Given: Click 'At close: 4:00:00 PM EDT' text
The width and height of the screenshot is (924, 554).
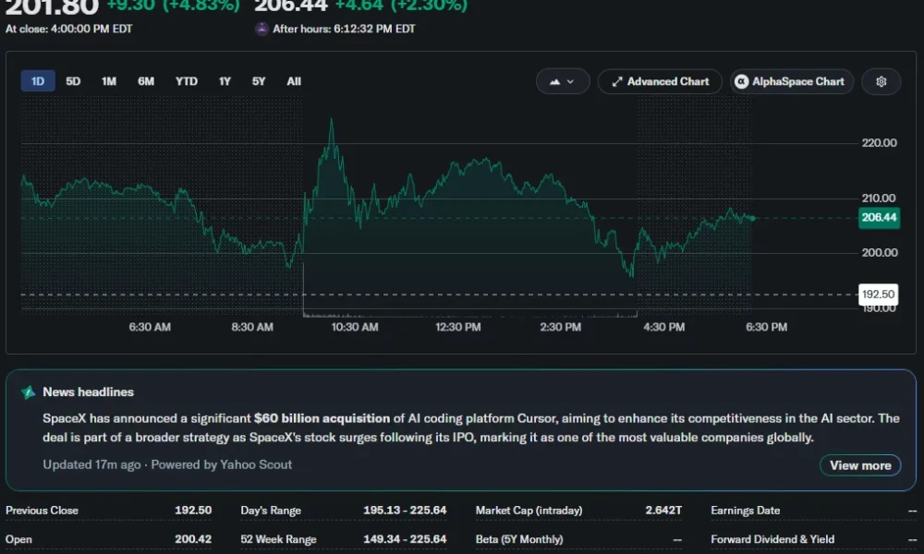Looking at the screenshot, I should pos(69,29).
